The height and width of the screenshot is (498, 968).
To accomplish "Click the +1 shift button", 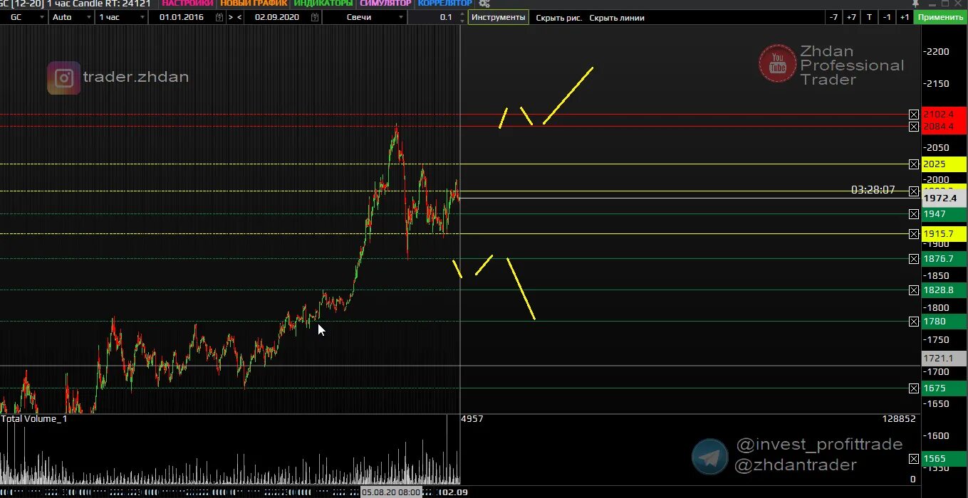I will point(905,17).
